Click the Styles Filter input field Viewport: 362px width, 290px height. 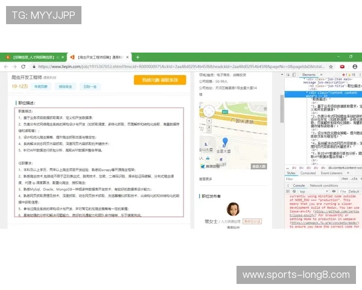click(x=312, y=179)
